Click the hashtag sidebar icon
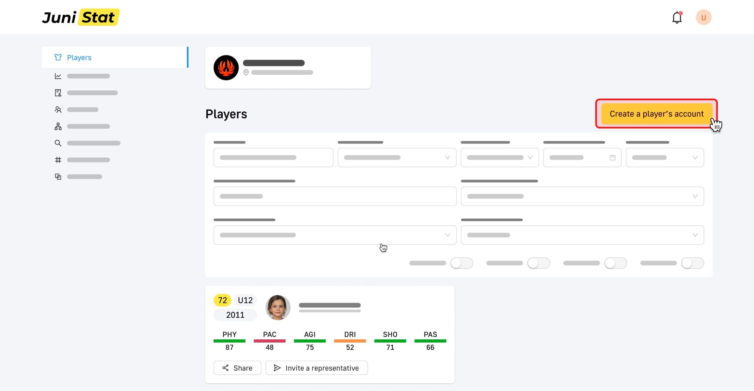 click(x=58, y=160)
